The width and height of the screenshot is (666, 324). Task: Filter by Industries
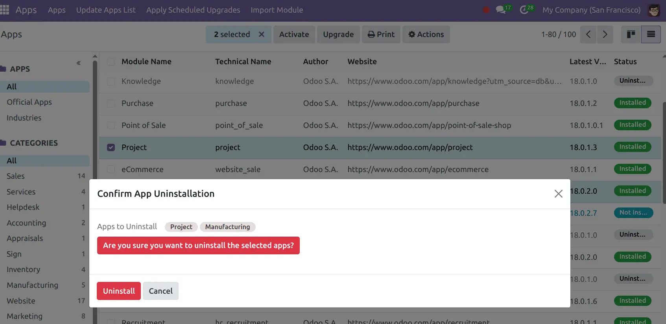(45, 118)
